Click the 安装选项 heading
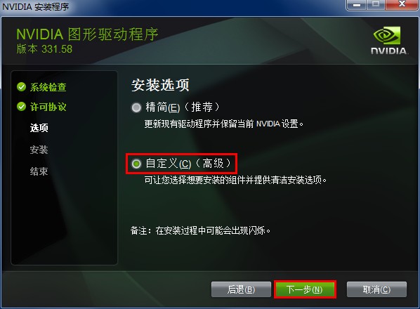Image resolution: width=420 pixels, height=309 pixels. coord(160,85)
